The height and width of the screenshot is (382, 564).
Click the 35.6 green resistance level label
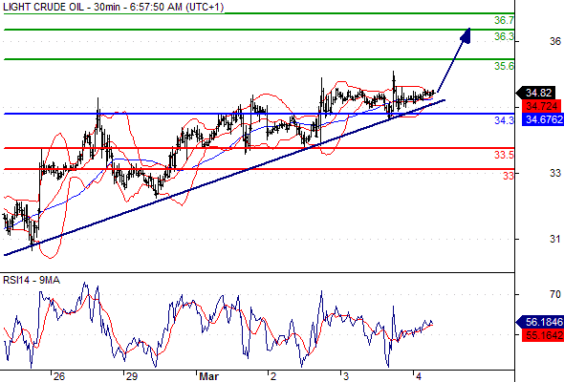pos(504,66)
